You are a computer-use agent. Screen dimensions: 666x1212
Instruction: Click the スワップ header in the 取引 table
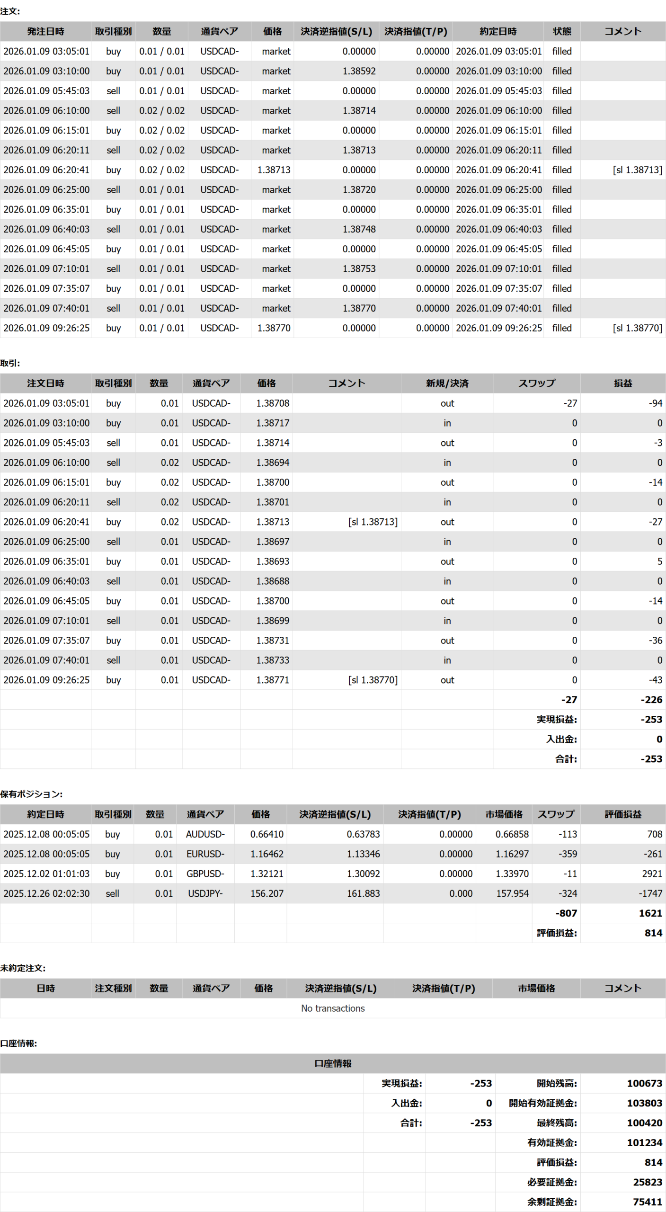click(536, 383)
